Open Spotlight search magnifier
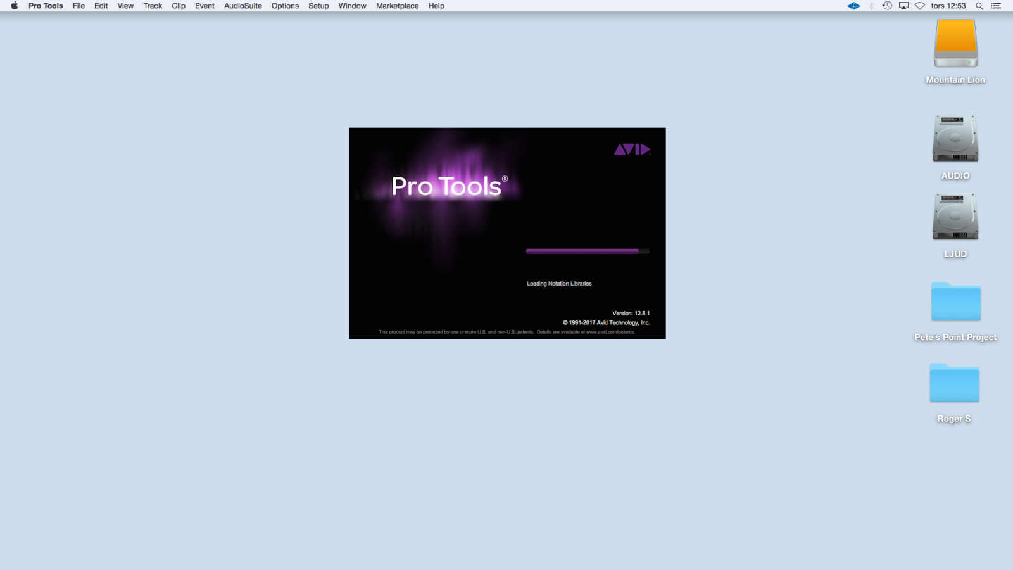This screenshot has width=1013, height=570. (x=979, y=6)
